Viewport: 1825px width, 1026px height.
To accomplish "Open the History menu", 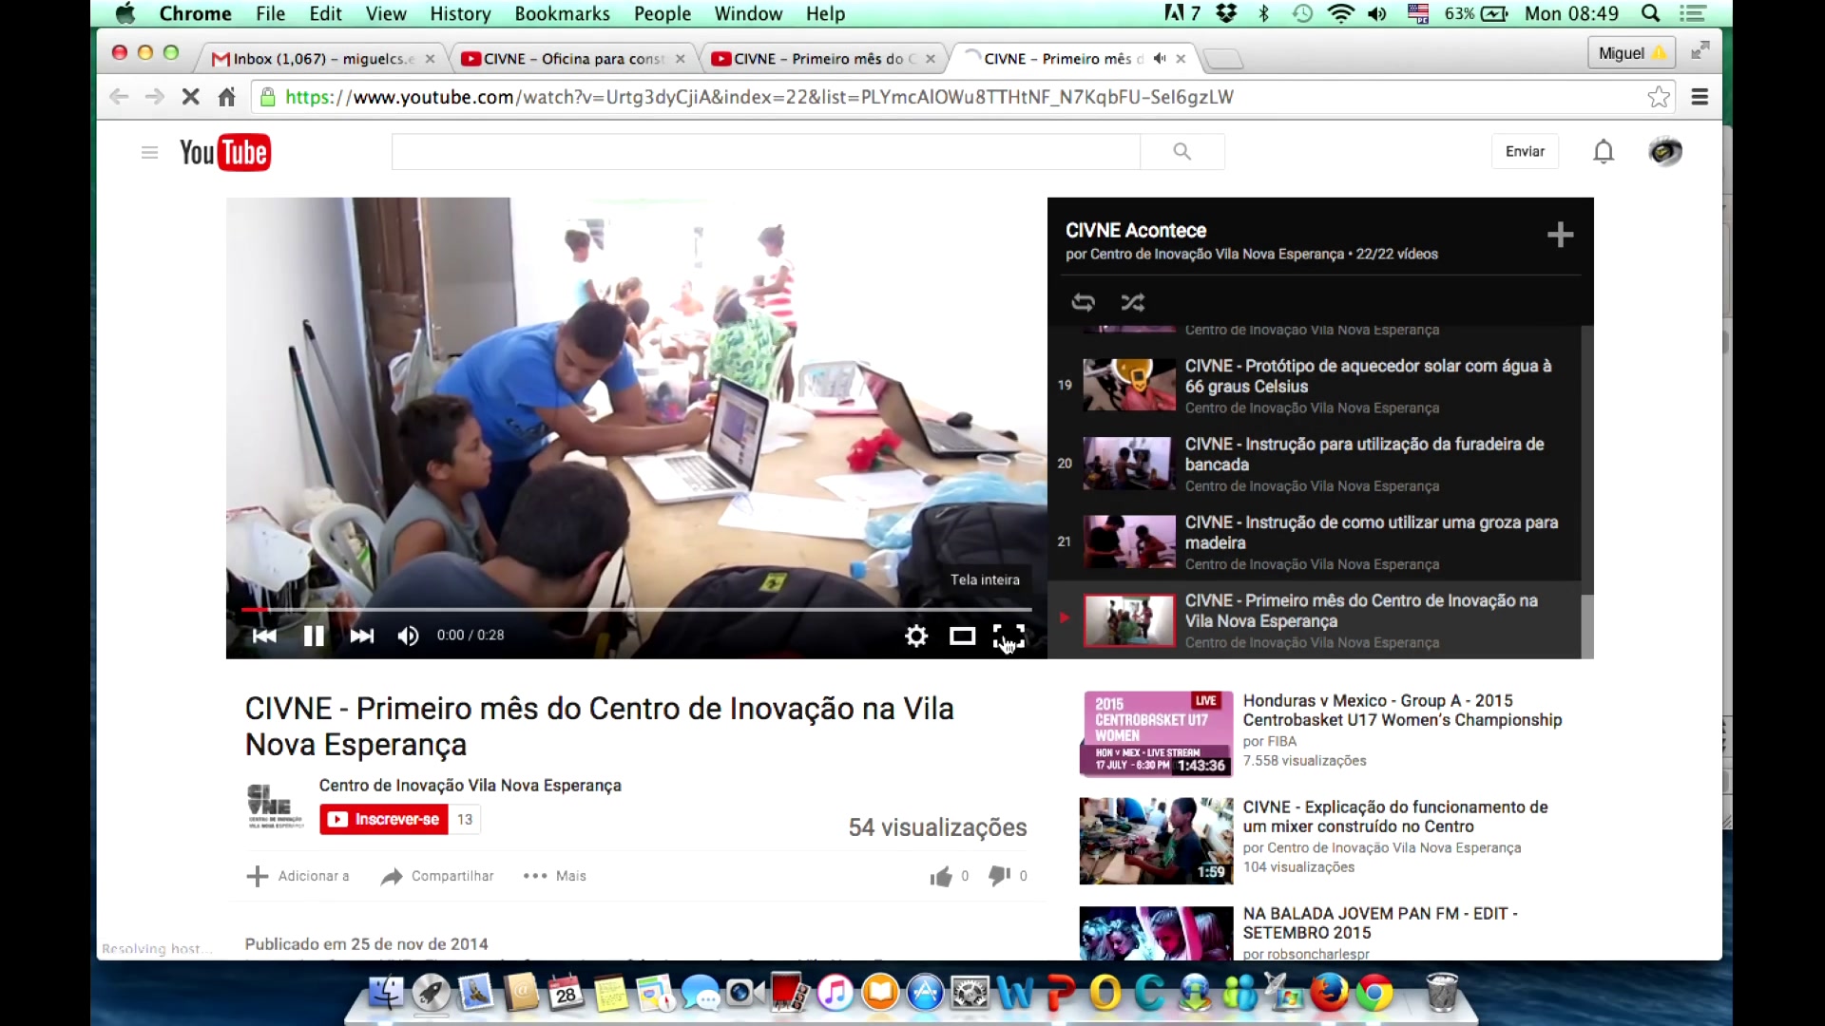I will coord(460,13).
